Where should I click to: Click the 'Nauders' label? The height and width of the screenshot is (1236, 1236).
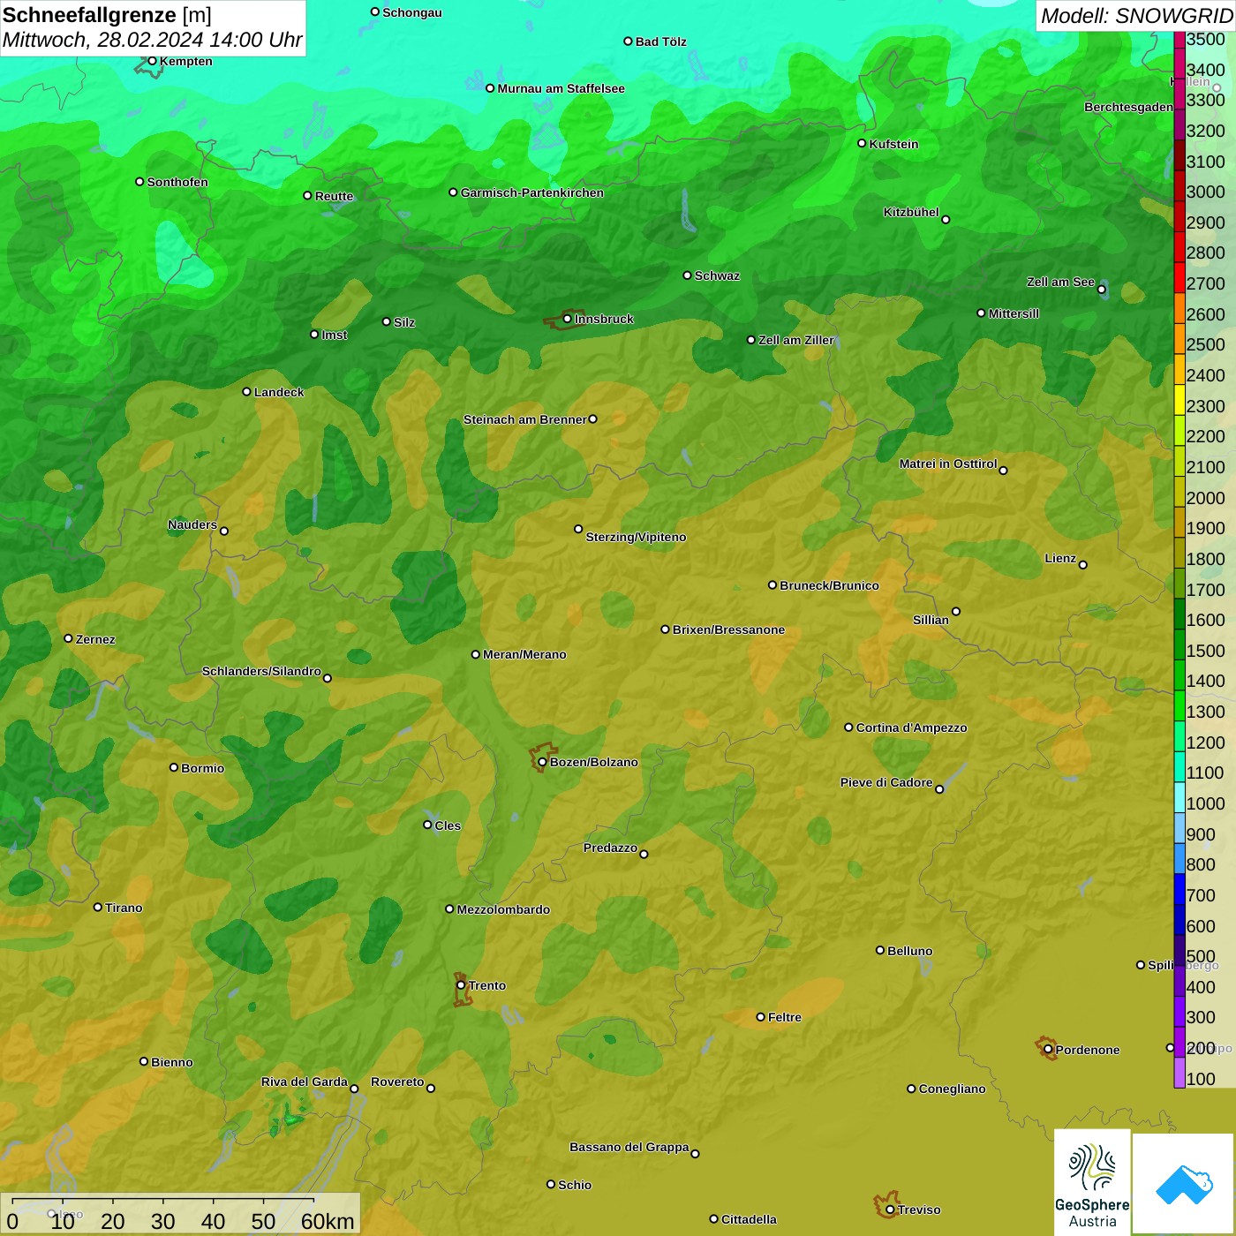[x=192, y=524]
